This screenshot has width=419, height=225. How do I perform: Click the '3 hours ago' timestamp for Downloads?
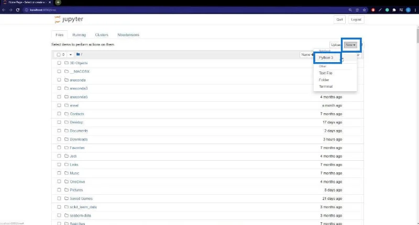pyautogui.click(x=333, y=139)
